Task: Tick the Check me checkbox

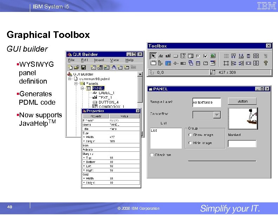Action: pos(152,155)
